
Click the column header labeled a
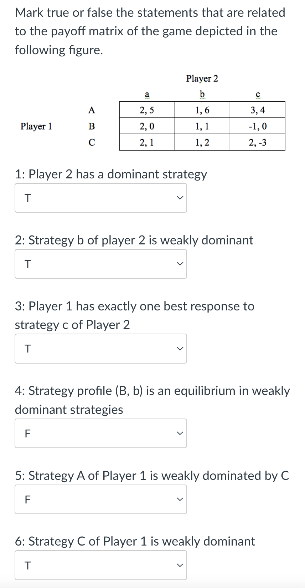click(x=147, y=95)
